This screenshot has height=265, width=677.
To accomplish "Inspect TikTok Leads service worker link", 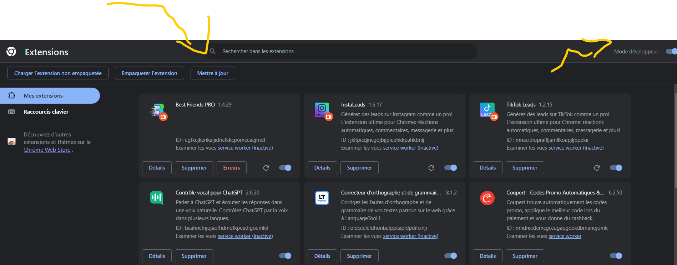I will [576, 148].
